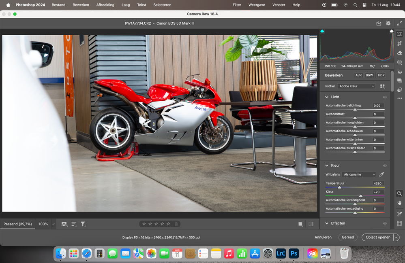Open the Venster menu
405x263 pixels.
pos(279,4)
